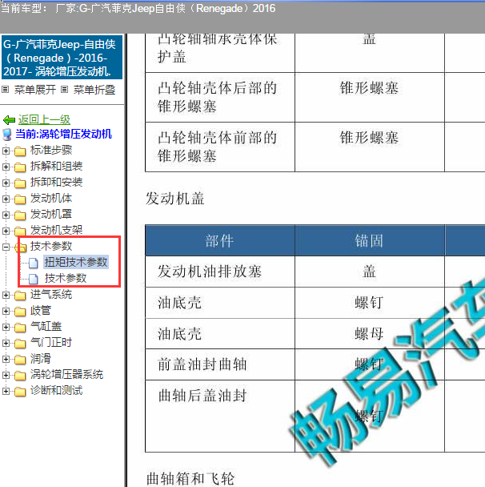Click the 部件 column header
The image size is (485, 487).
pyautogui.click(x=220, y=241)
